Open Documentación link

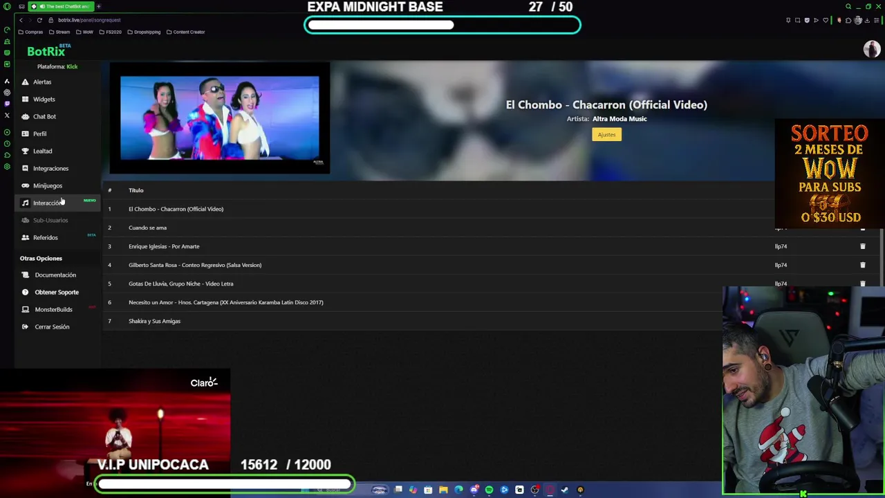55,275
